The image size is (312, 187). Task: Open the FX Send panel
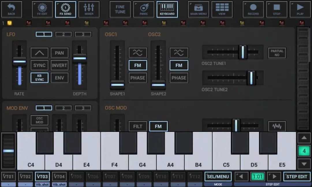66,9
